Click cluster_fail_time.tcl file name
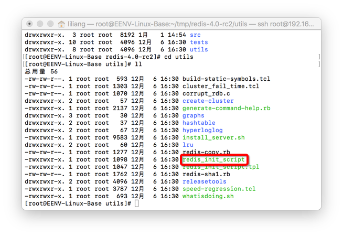343x236 pixels. 221,86
